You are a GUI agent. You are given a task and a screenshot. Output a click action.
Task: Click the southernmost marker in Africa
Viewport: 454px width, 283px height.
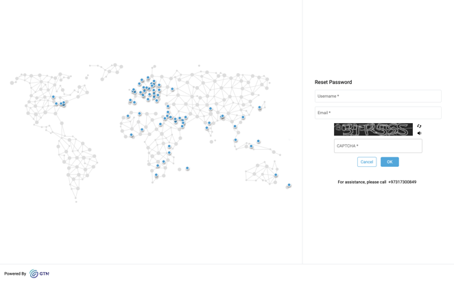[156, 176]
